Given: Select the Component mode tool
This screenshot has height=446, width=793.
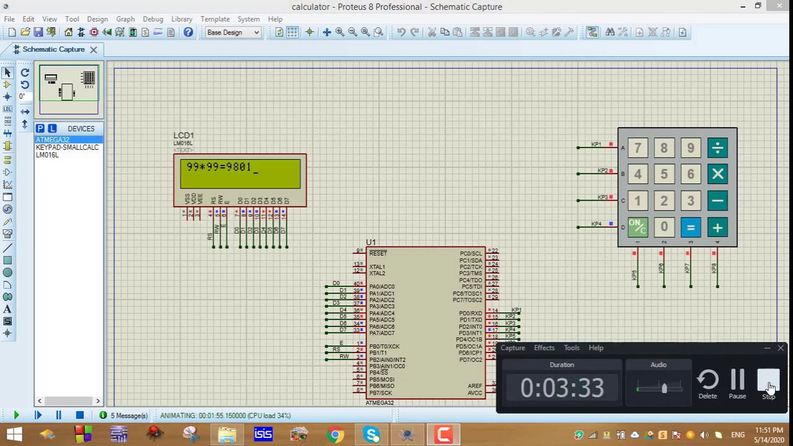Looking at the screenshot, I should pyautogui.click(x=7, y=84).
